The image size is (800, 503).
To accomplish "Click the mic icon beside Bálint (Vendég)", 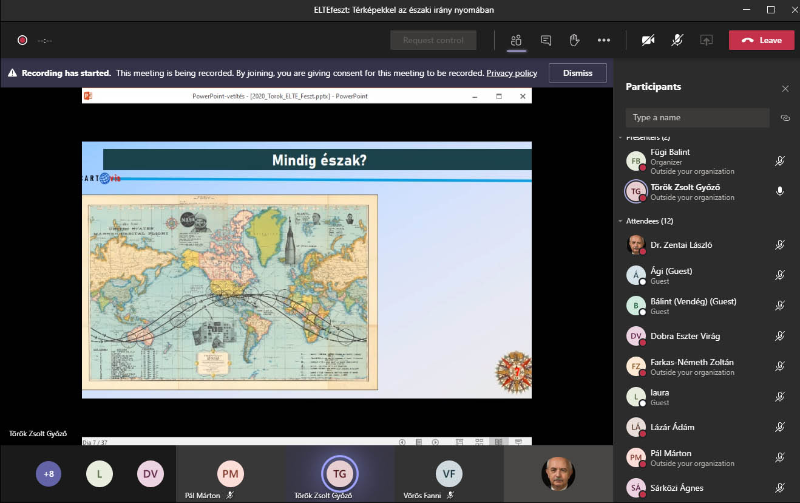I will (x=780, y=306).
